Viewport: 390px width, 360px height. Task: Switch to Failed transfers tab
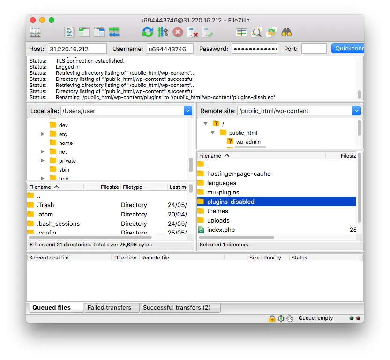click(112, 307)
